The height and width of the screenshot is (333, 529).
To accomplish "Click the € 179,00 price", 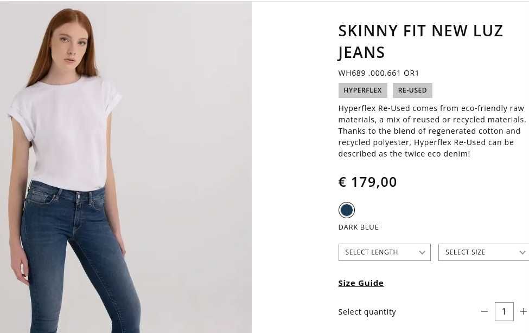I will point(367,182).
